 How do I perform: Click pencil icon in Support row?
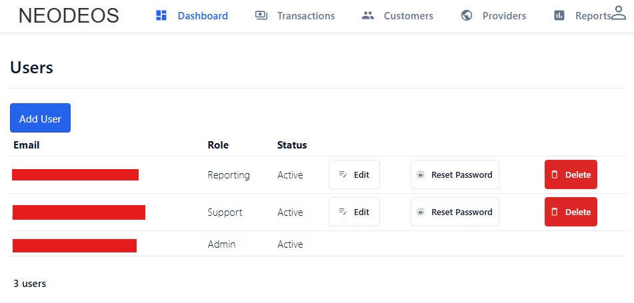[343, 212]
